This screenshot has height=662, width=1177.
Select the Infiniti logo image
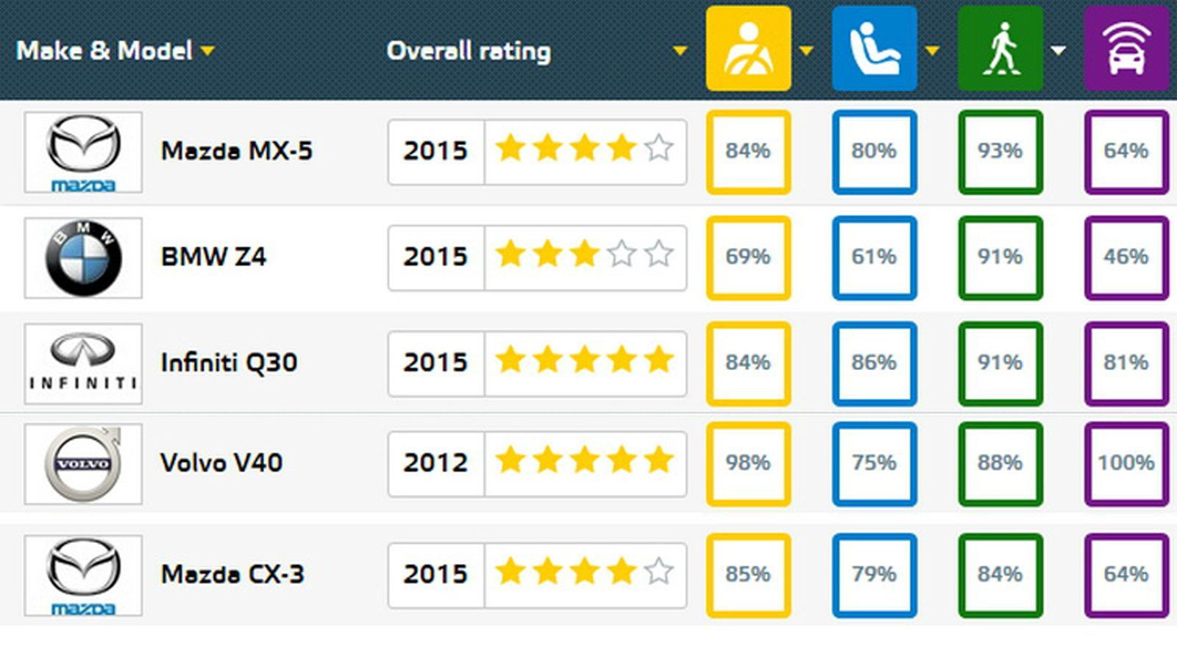pyautogui.click(x=83, y=363)
